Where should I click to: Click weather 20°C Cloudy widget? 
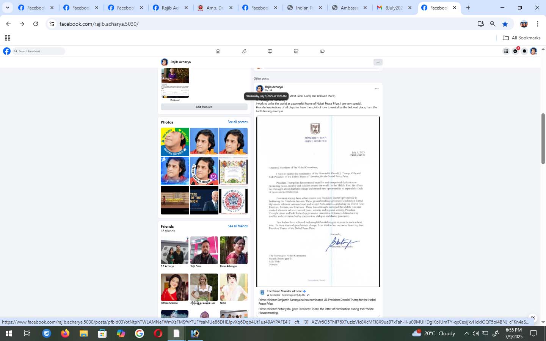[434, 333]
